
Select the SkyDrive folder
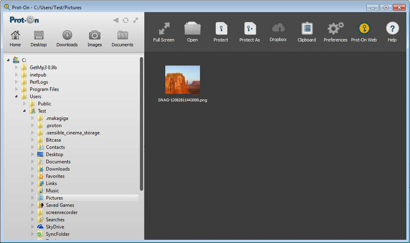(55, 227)
